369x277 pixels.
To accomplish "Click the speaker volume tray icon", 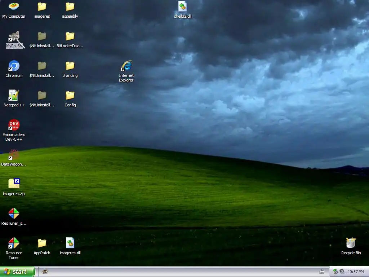I will [342, 271].
